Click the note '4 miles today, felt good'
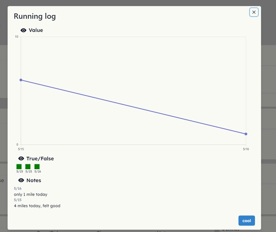This screenshot has height=232, width=276. click(37, 206)
